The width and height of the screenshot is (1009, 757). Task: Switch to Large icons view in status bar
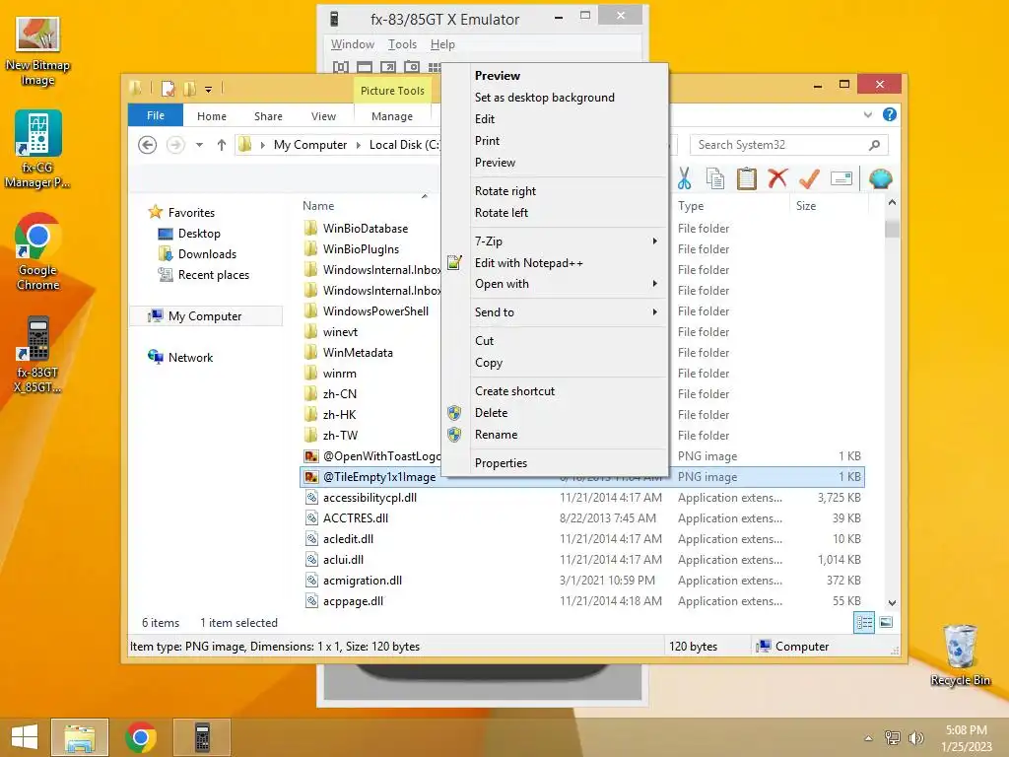pyautogui.click(x=886, y=623)
